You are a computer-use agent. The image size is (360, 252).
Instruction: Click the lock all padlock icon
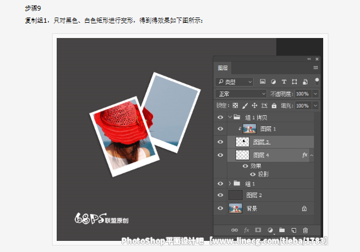click(274, 105)
